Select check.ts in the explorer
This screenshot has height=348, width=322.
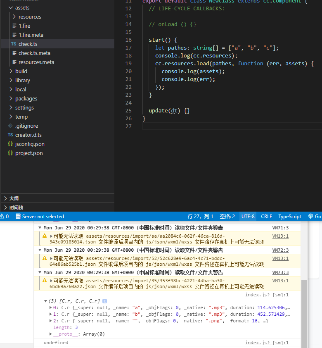click(58, 44)
